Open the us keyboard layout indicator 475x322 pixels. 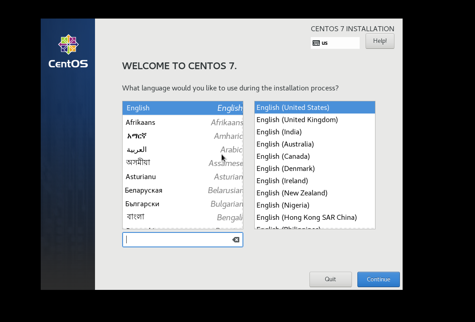tap(335, 43)
